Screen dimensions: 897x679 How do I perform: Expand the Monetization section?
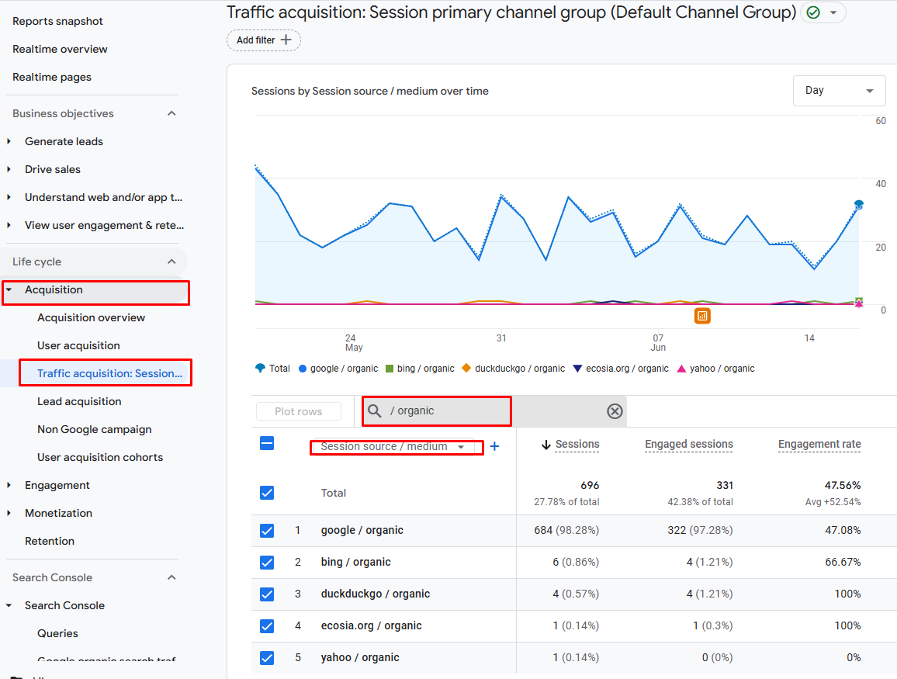9,513
